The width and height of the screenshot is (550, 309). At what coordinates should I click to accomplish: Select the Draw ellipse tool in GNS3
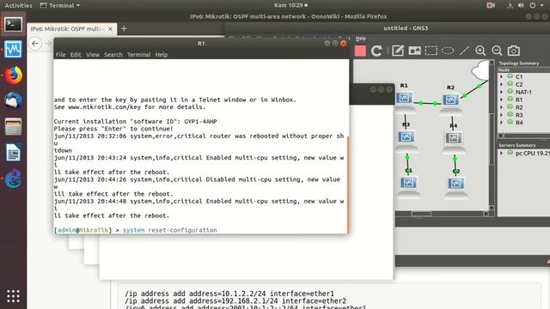point(448,51)
